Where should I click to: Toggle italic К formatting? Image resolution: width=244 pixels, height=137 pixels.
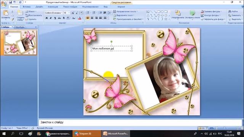[x=51, y=18]
